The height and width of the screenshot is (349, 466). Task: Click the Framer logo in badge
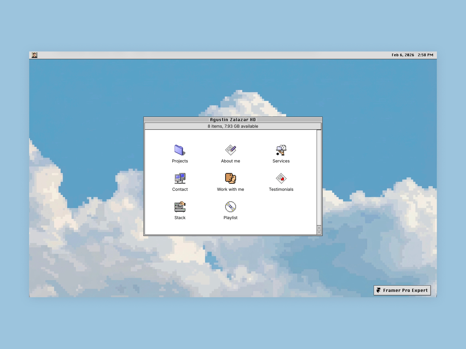378,290
